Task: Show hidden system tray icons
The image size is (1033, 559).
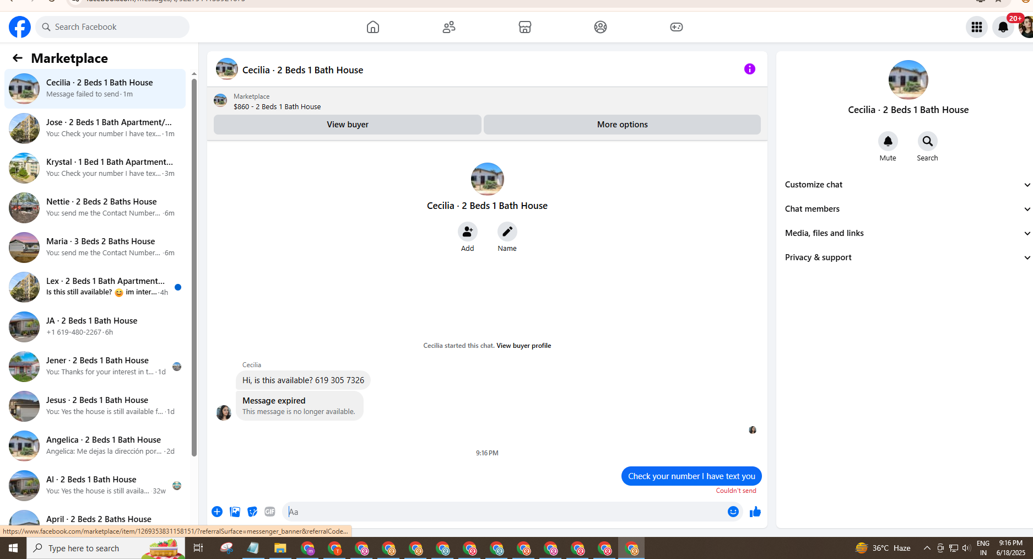Action: [x=927, y=548]
